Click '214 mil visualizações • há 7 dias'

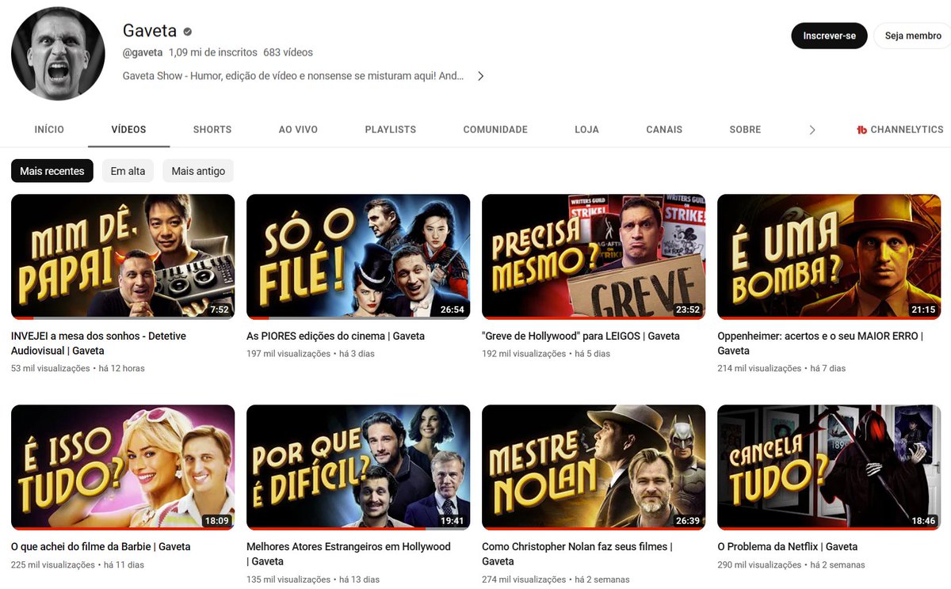click(x=781, y=369)
